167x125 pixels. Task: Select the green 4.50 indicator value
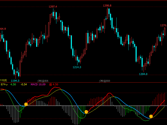click(13, 85)
